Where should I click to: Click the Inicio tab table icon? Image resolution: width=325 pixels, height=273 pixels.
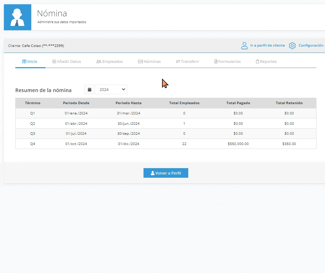tap(24, 61)
